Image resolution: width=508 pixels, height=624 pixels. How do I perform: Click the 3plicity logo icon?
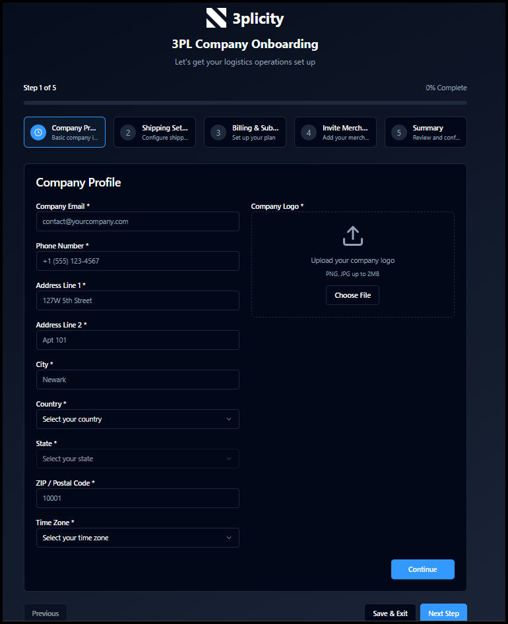coord(216,18)
